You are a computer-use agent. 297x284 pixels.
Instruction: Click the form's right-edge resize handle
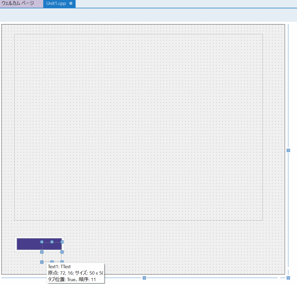[288, 150]
